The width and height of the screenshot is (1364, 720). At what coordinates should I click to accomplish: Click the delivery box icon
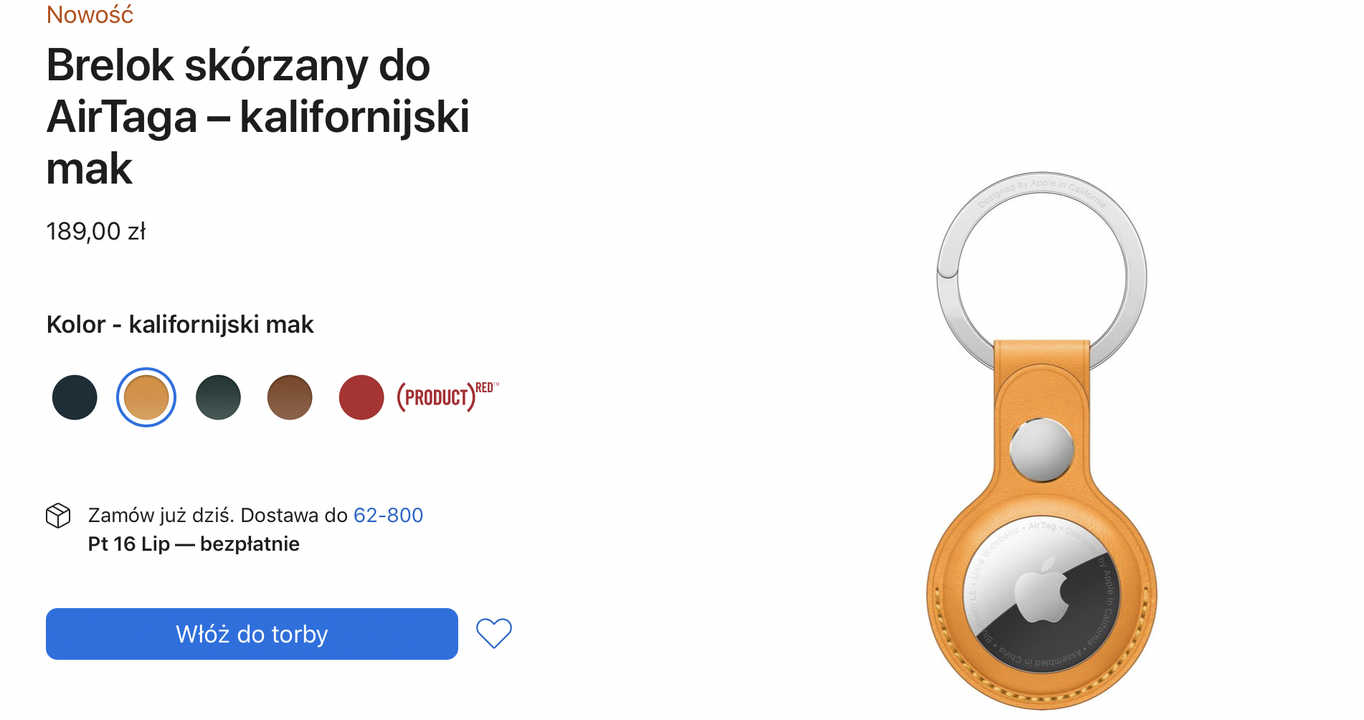click(58, 516)
